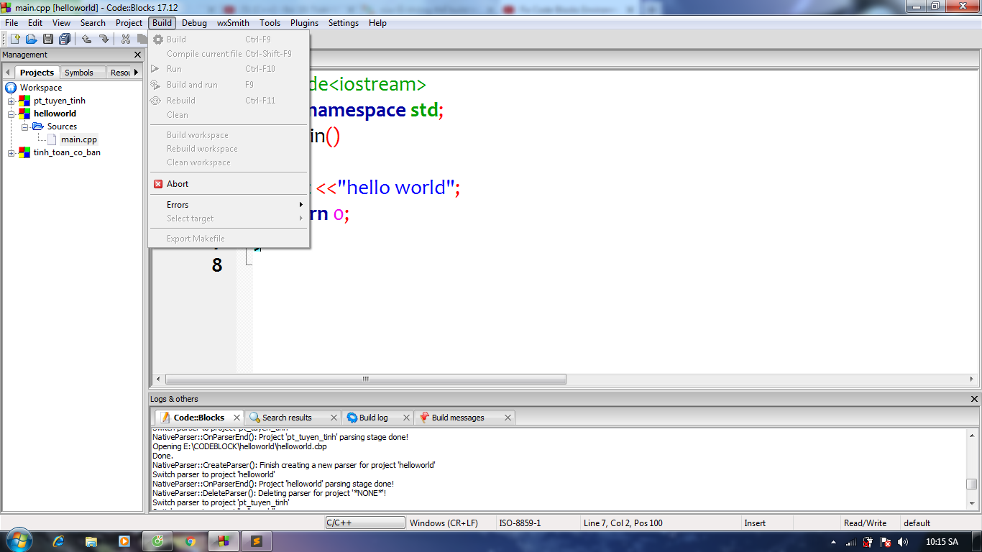Click the editor horizontal scrollbar thumb
Image resolution: width=982 pixels, height=552 pixels.
pyautogui.click(x=365, y=379)
